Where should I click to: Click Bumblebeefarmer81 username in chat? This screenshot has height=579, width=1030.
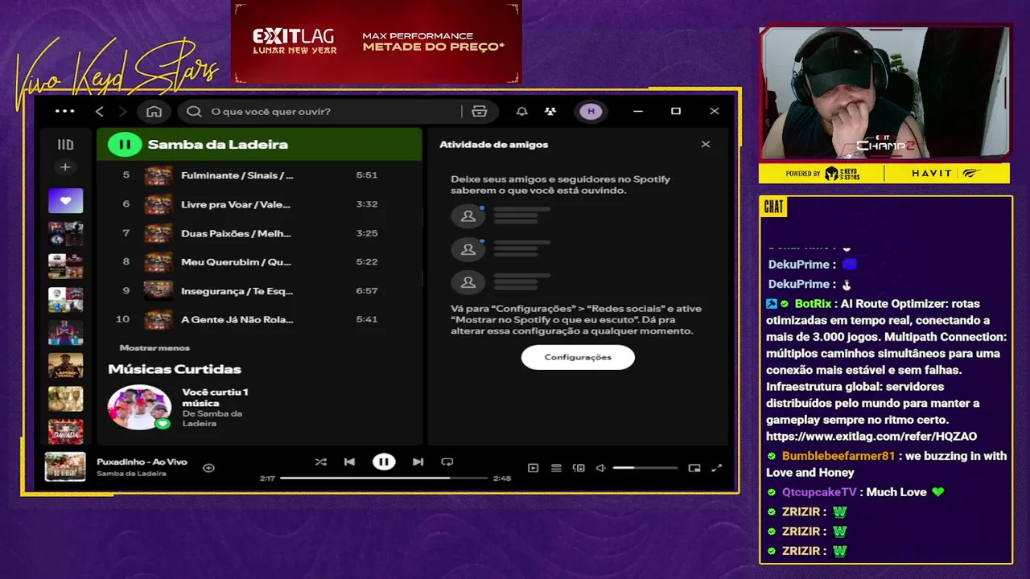pos(838,456)
